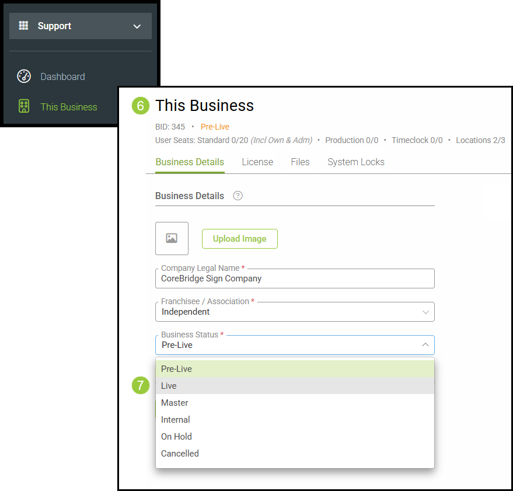
Task: Choose Master from the status list
Action: point(295,403)
